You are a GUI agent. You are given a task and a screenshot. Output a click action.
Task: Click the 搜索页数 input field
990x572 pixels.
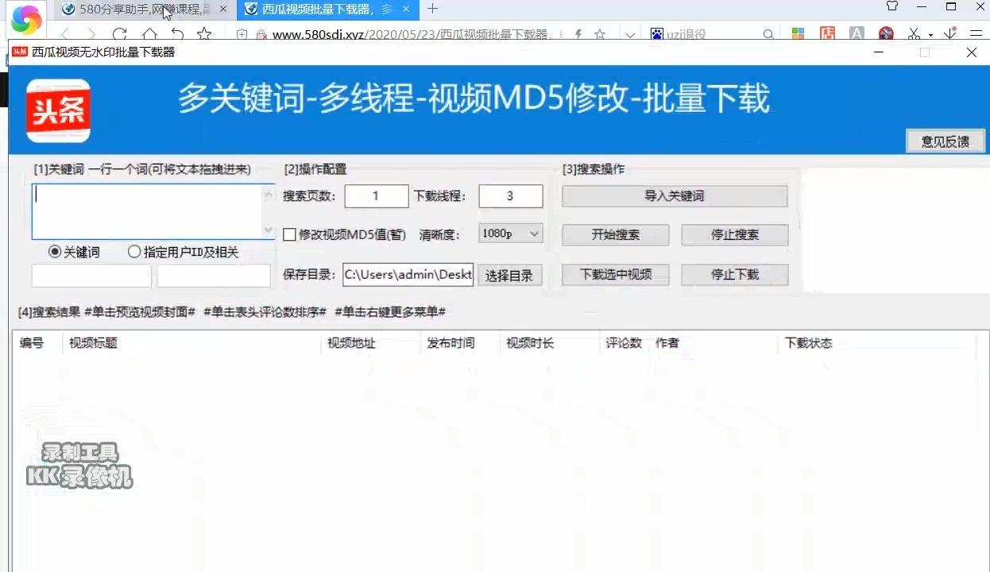376,196
